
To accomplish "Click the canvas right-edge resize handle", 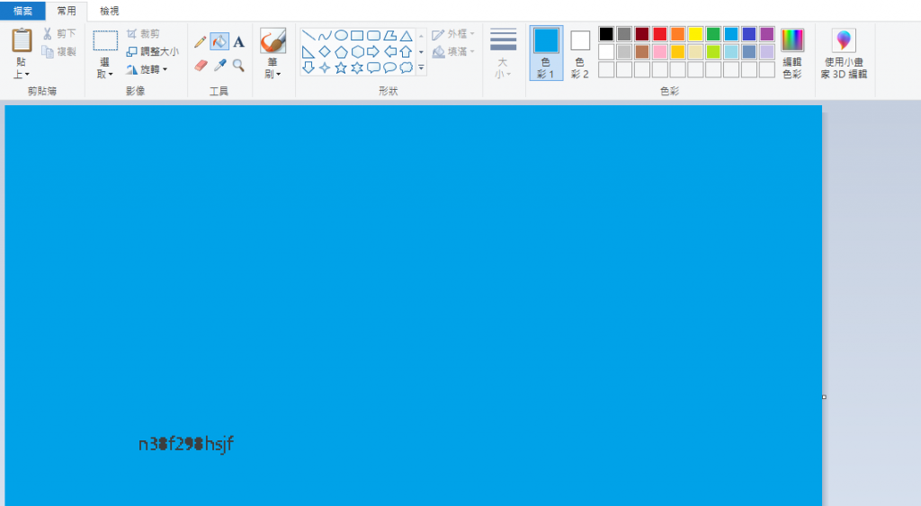I will pyautogui.click(x=824, y=397).
